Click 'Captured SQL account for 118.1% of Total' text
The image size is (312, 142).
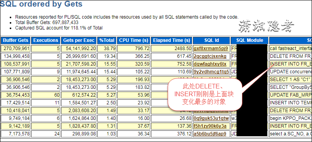pos(59,28)
